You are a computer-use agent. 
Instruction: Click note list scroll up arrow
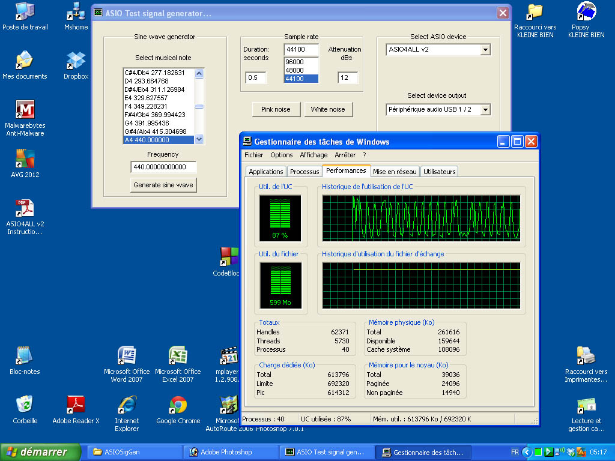tap(199, 73)
